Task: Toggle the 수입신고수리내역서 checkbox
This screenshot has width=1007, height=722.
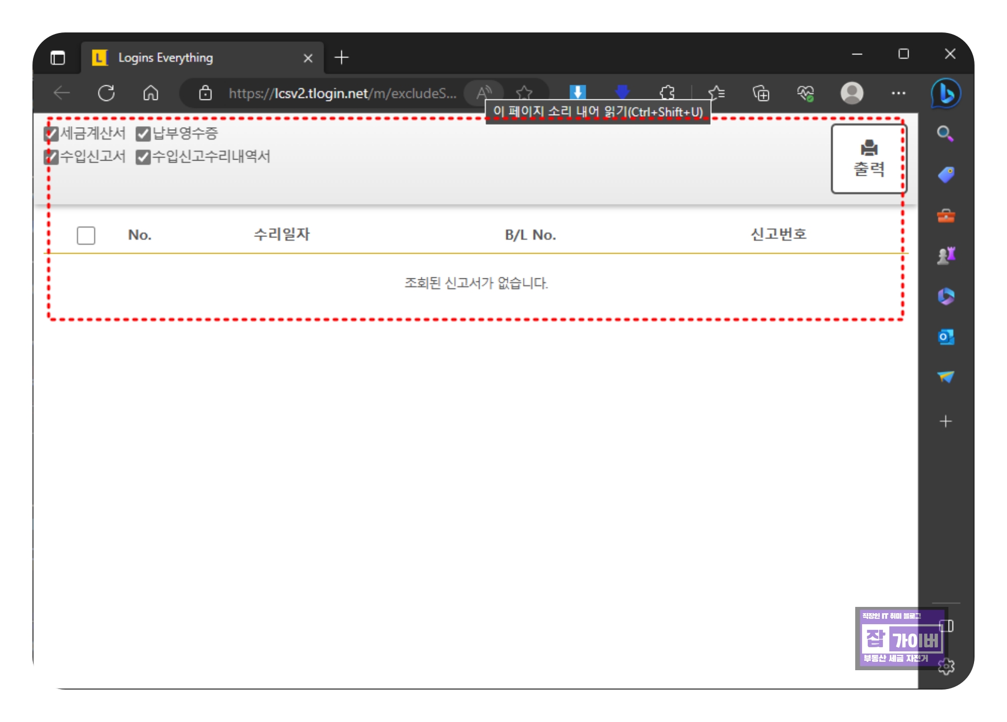Action: (x=143, y=157)
